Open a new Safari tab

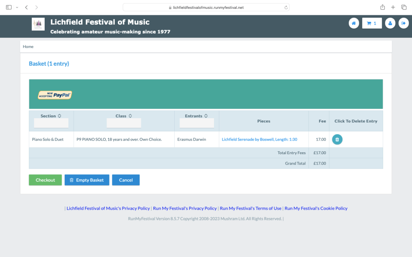tap(393, 7)
